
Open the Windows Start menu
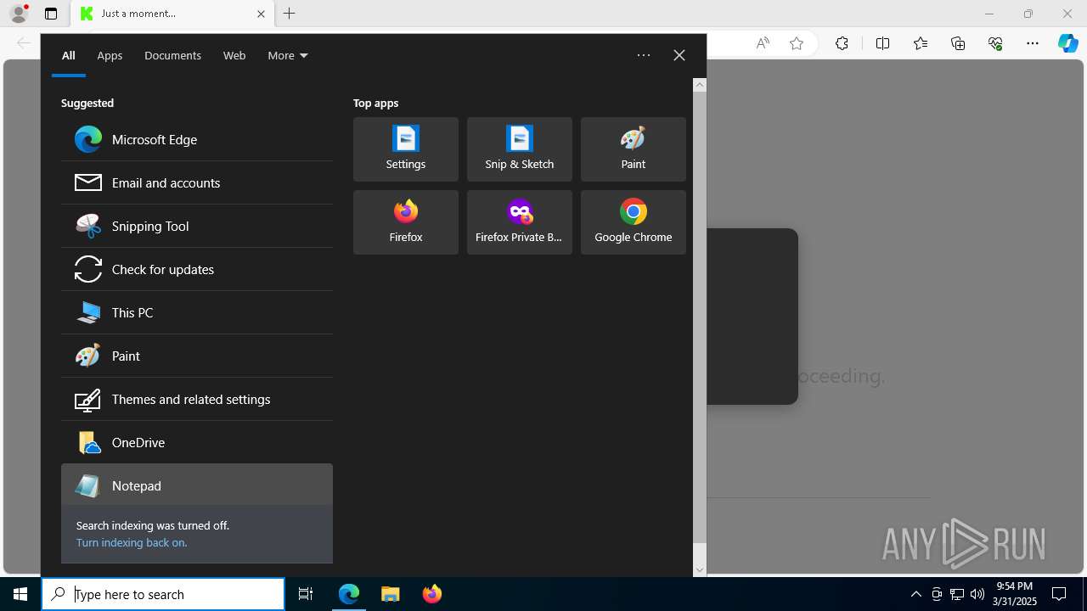[x=20, y=594]
